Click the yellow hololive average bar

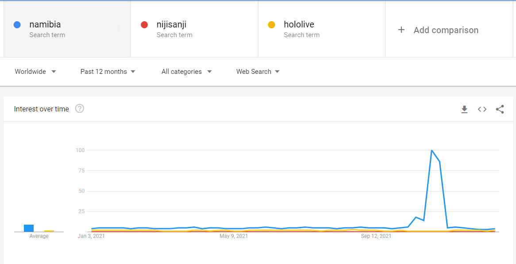(x=49, y=231)
